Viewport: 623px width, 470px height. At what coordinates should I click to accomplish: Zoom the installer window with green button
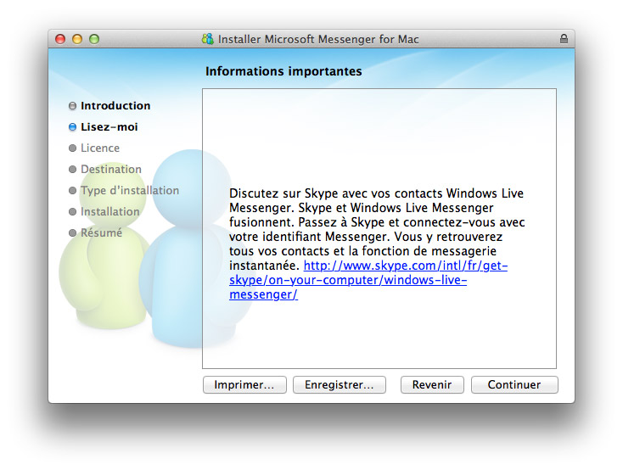[x=94, y=39]
